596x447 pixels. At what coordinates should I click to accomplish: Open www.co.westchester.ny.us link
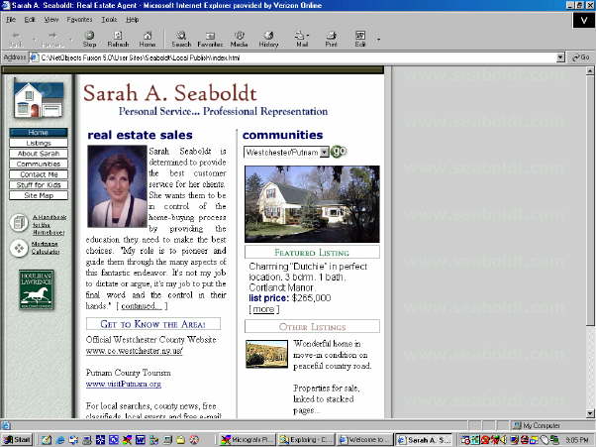[135, 351]
